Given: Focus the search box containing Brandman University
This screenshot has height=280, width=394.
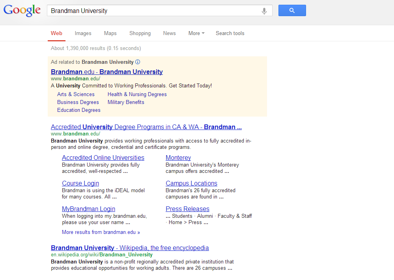Looking at the screenshot, I should [160, 11].
